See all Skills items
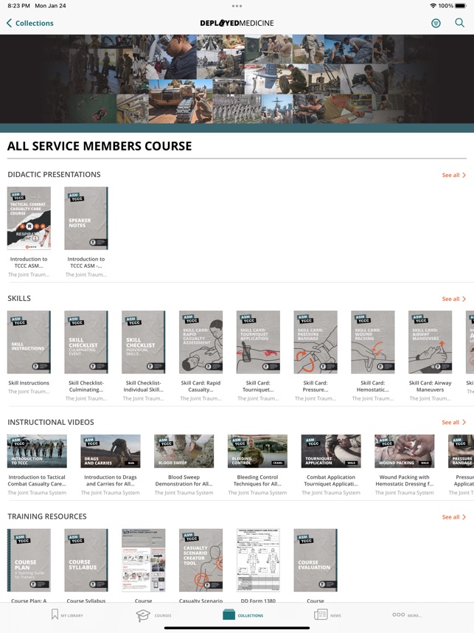The height and width of the screenshot is (633, 474). 454,299
